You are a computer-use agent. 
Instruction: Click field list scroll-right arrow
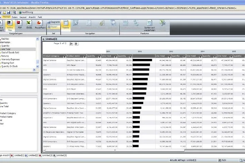pyautogui.click(x=34, y=70)
